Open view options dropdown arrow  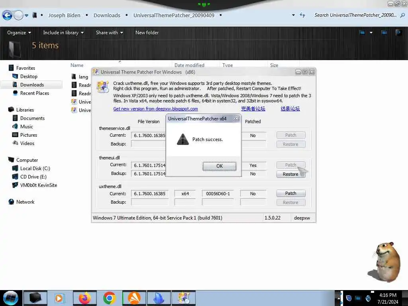(371, 33)
